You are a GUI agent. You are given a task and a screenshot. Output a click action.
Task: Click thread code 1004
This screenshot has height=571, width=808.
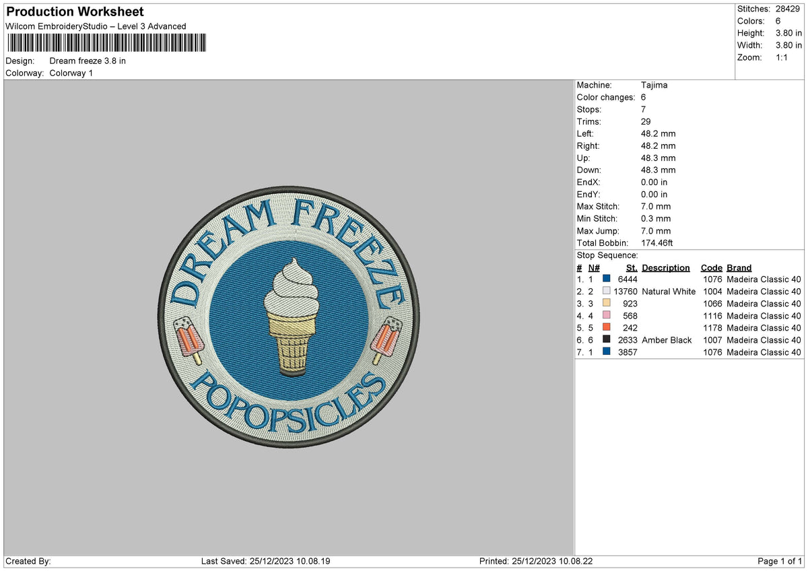point(712,292)
